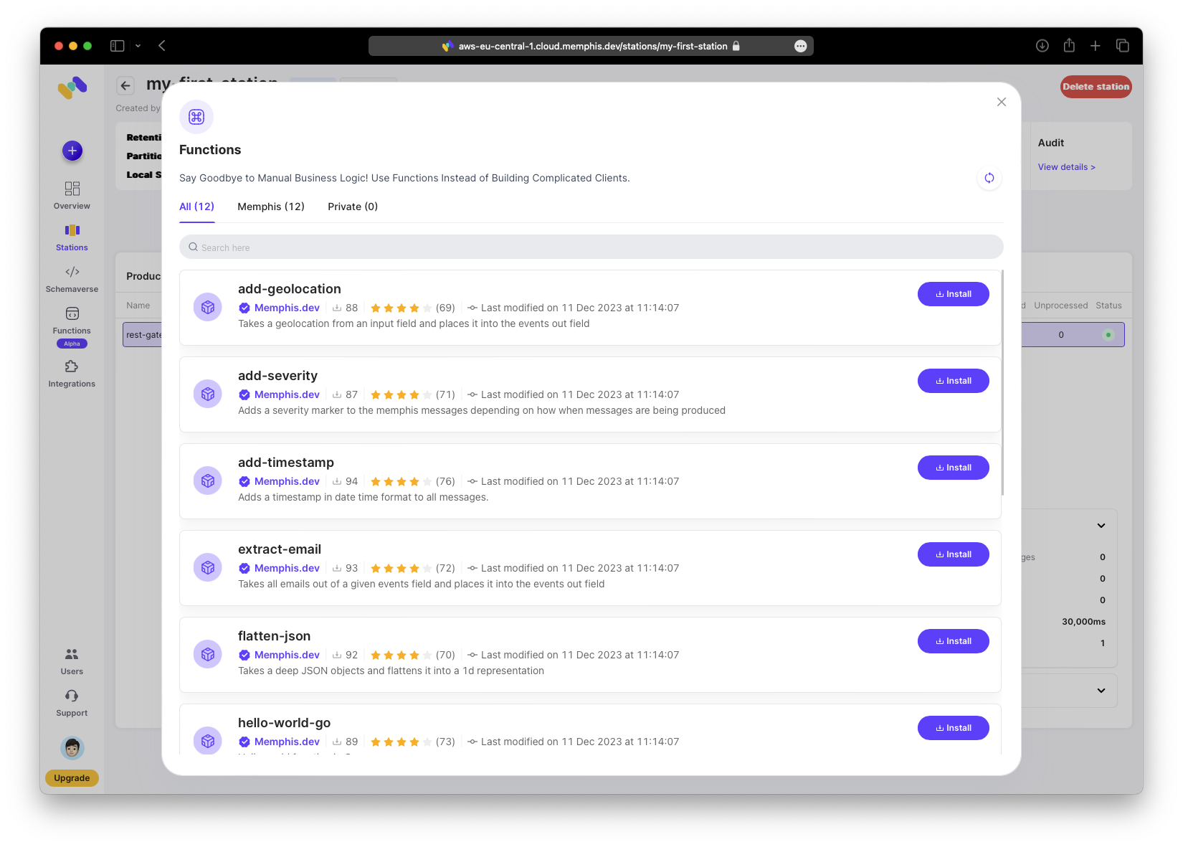This screenshot has width=1183, height=847.
Task: Click Memphis.dev link under extract-email
Action: pyautogui.click(x=287, y=568)
